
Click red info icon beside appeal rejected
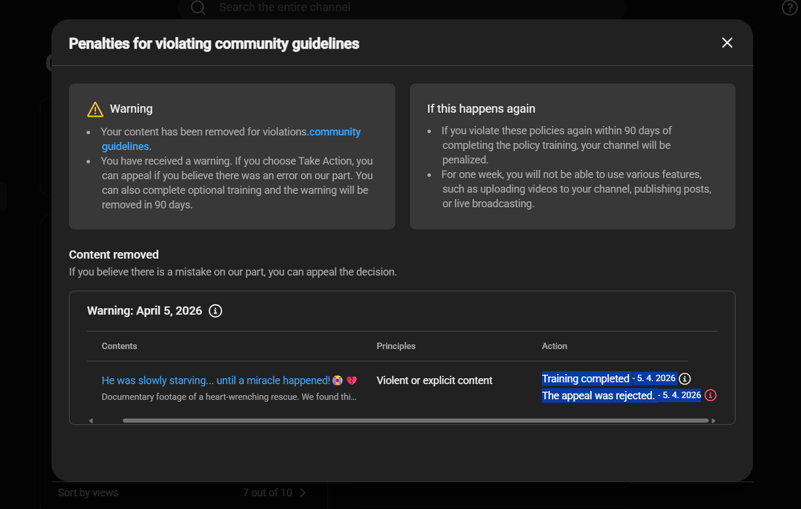tap(710, 395)
